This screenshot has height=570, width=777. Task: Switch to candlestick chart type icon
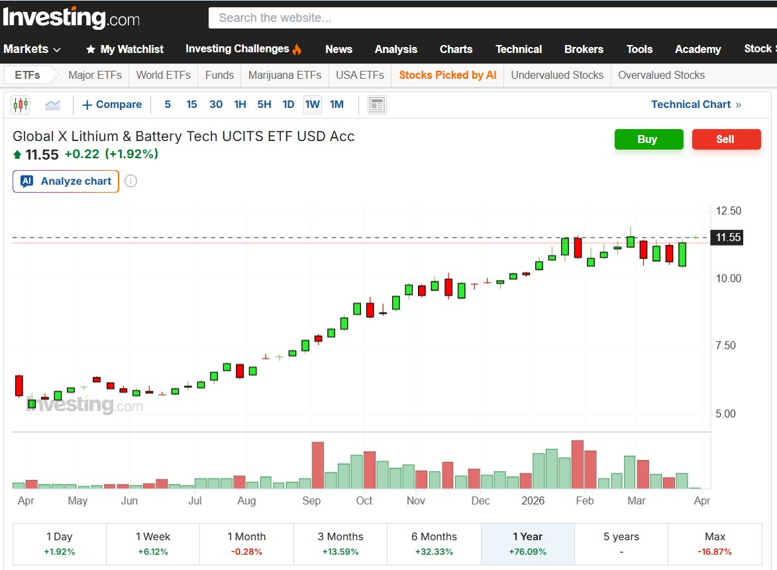click(x=21, y=105)
